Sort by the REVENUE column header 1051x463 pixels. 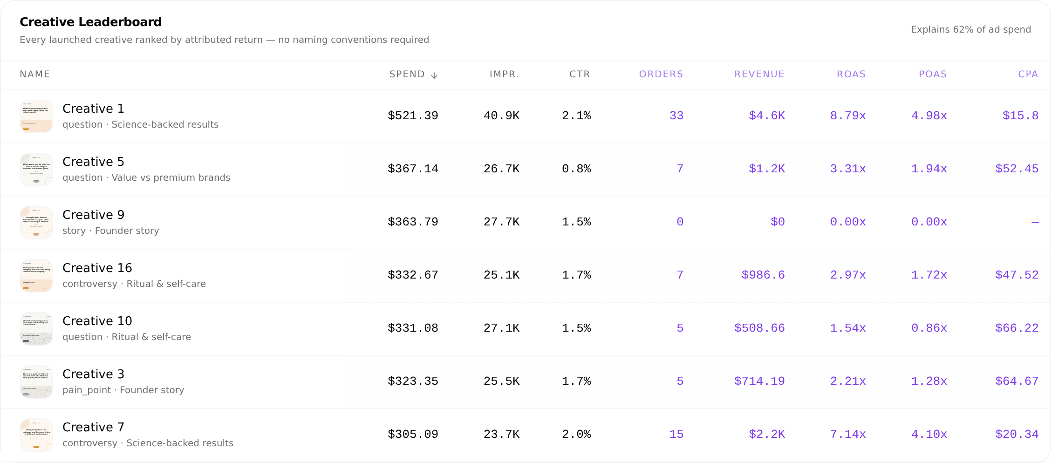759,75
